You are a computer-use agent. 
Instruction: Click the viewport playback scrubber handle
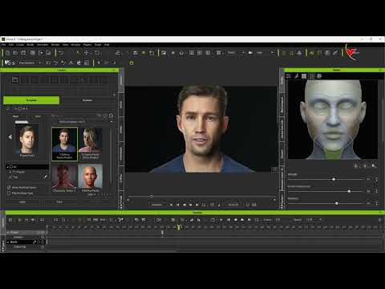(x=152, y=196)
